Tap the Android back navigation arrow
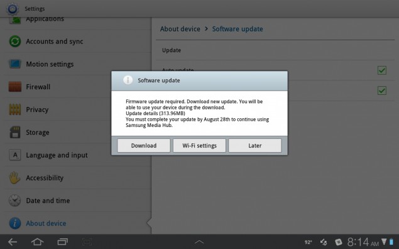 (x=13, y=242)
